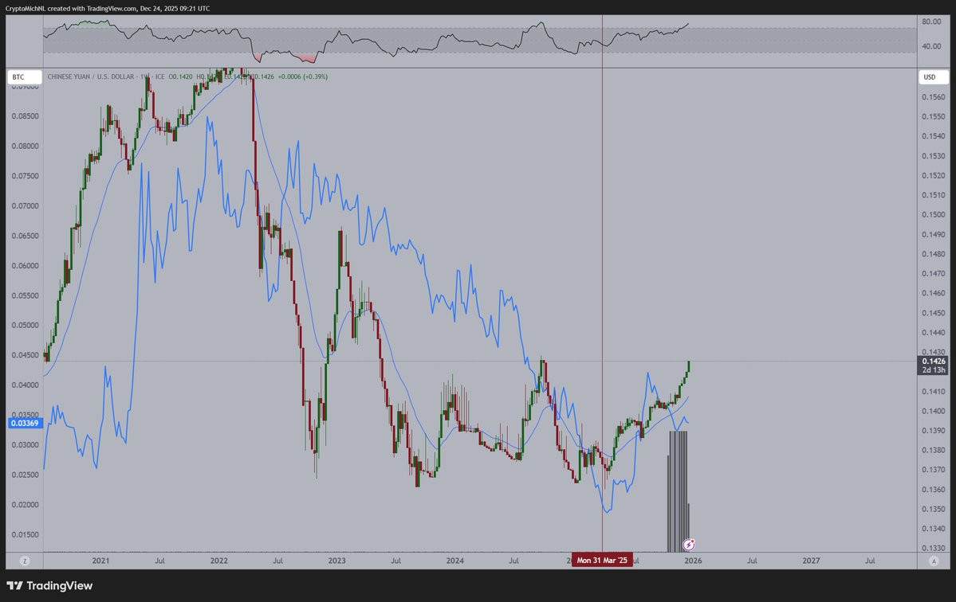Click the ICE exchange label in the legend
956x602 pixels.
[x=159, y=76]
